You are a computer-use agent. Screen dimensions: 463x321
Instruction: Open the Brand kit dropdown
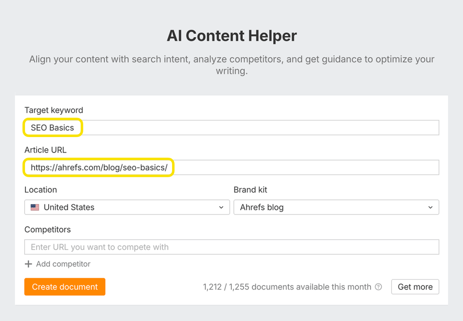click(336, 207)
